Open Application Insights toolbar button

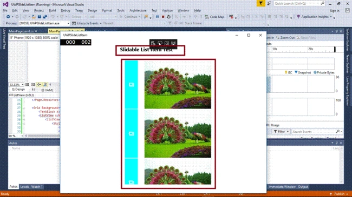[x=314, y=17]
